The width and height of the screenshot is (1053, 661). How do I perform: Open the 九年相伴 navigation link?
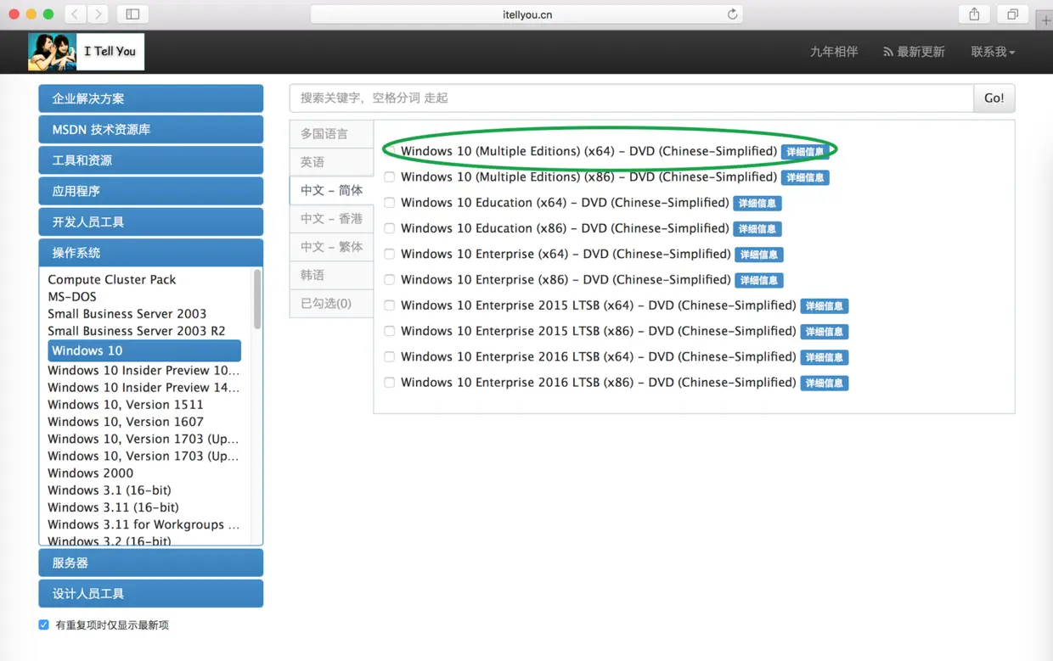(834, 52)
